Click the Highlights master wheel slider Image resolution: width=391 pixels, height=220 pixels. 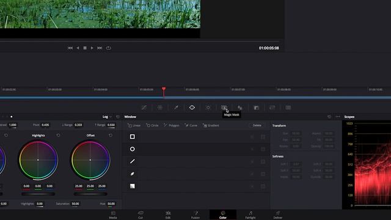coord(38,194)
